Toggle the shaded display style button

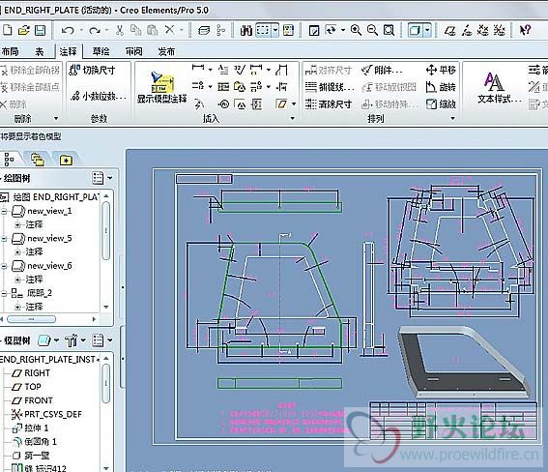point(415,30)
